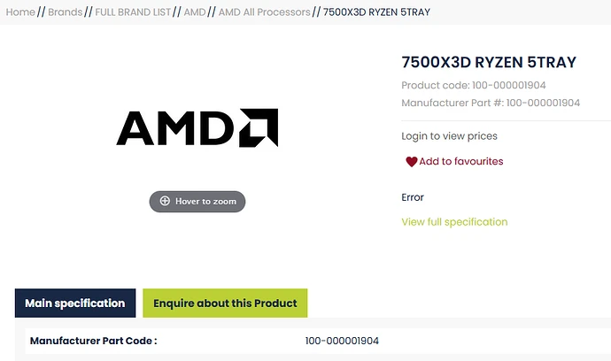Select the AMD breadcrumb link
The image size is (611, 361).
[x=195, y=12]
